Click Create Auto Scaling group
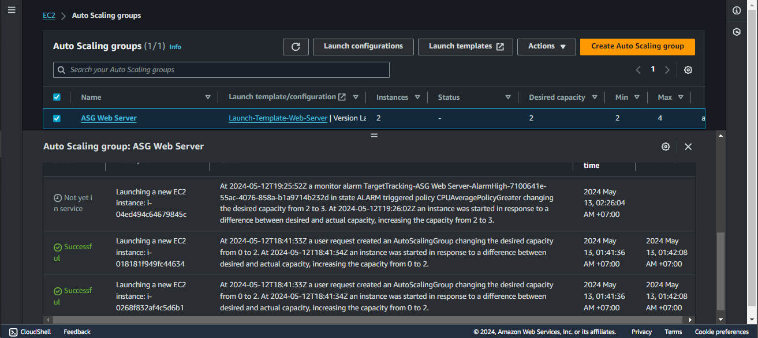 pos(637,47)
